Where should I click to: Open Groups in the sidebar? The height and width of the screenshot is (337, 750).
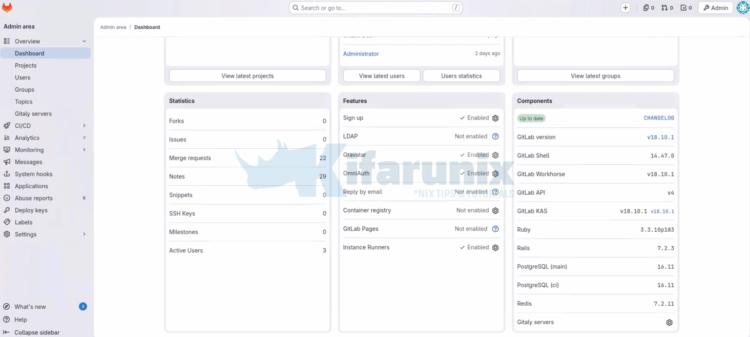45,90
